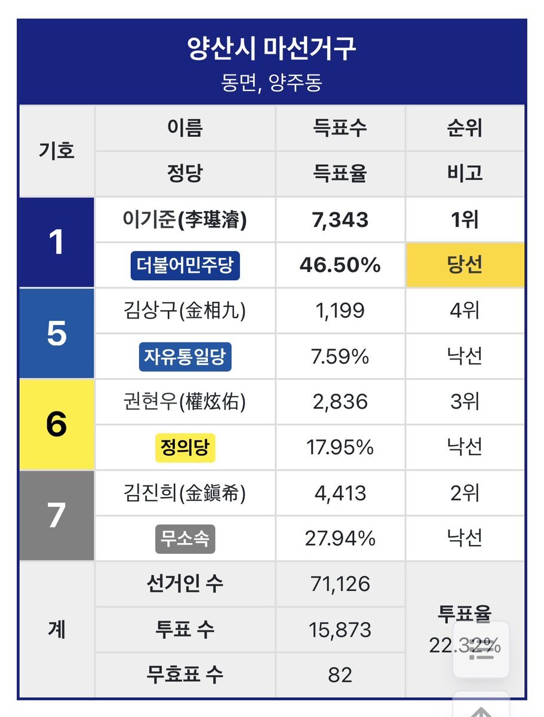Click the 동면, 양주동 subtitle text
Image resolution: width=544 pixels, height=717 pixels.
[272, 82]
